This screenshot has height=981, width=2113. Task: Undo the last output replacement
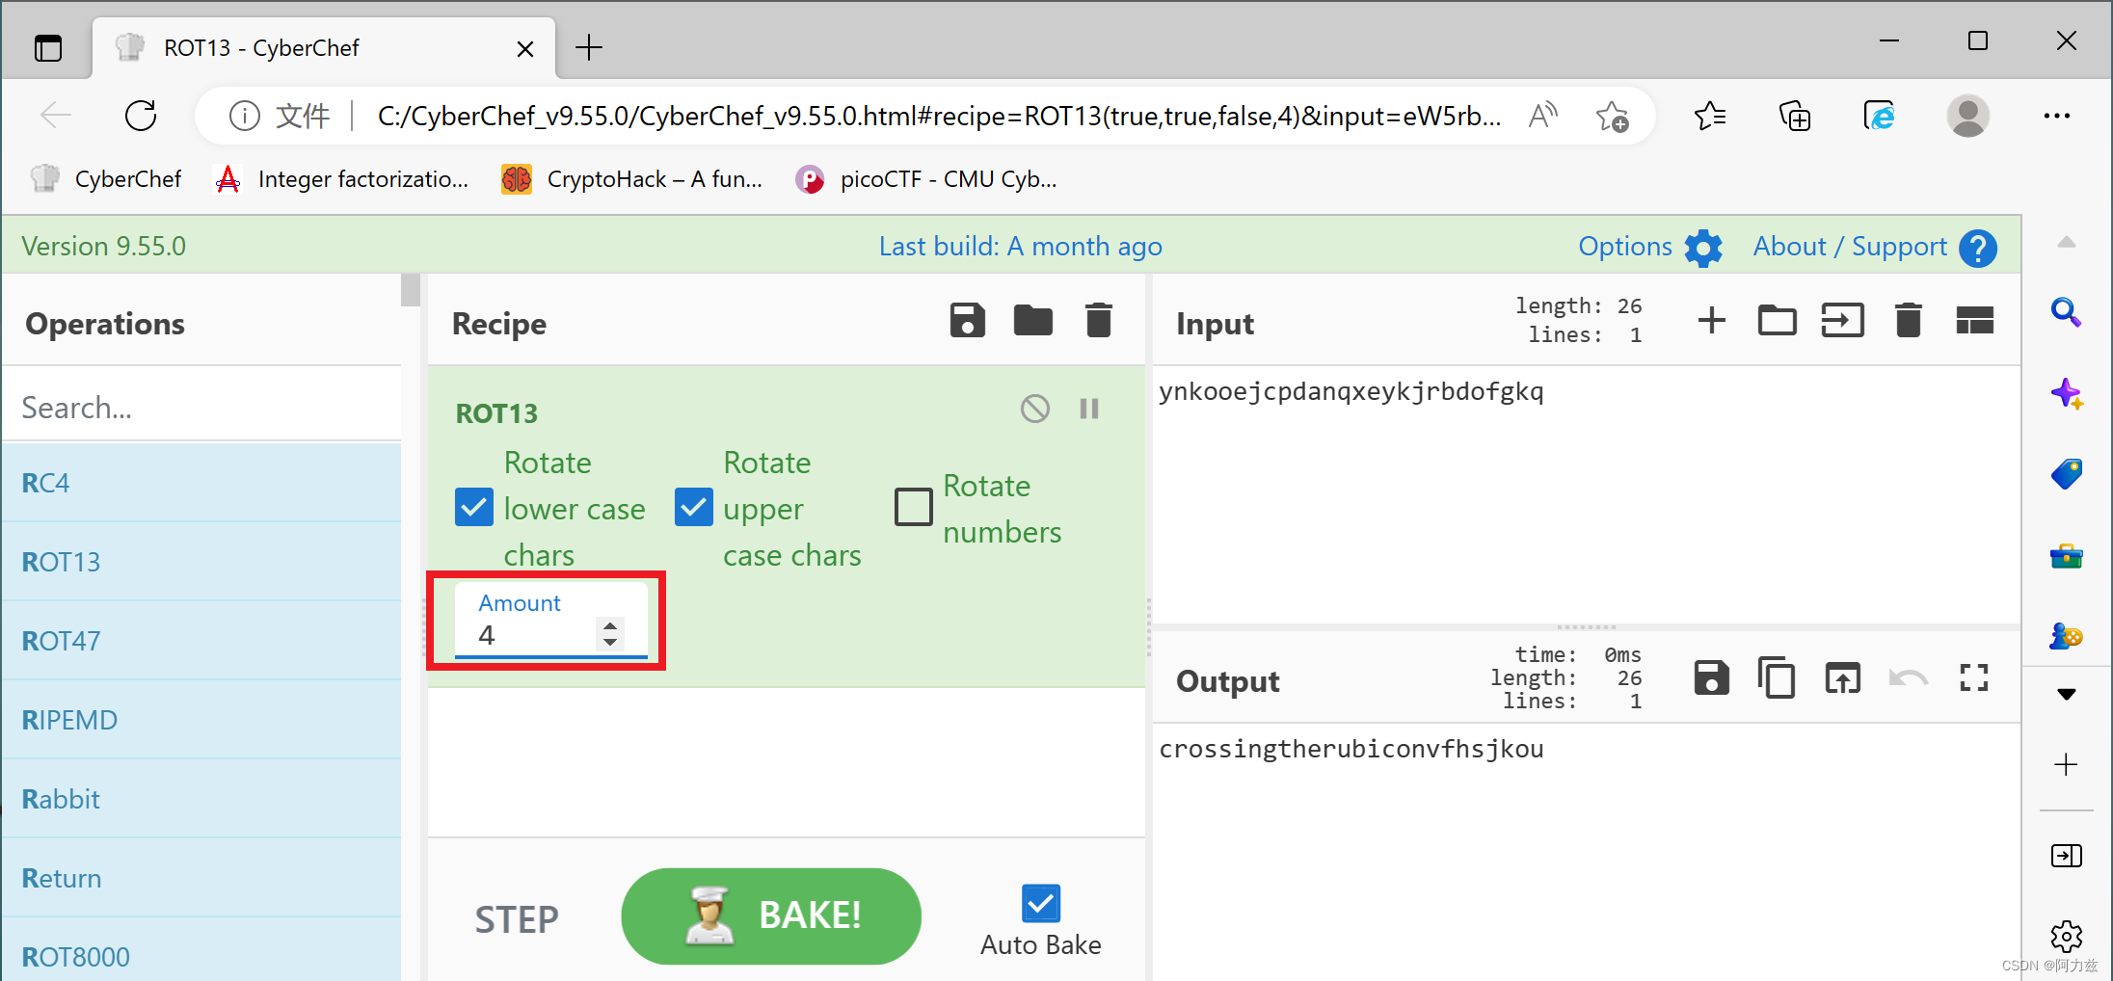tap(1908, 678)
